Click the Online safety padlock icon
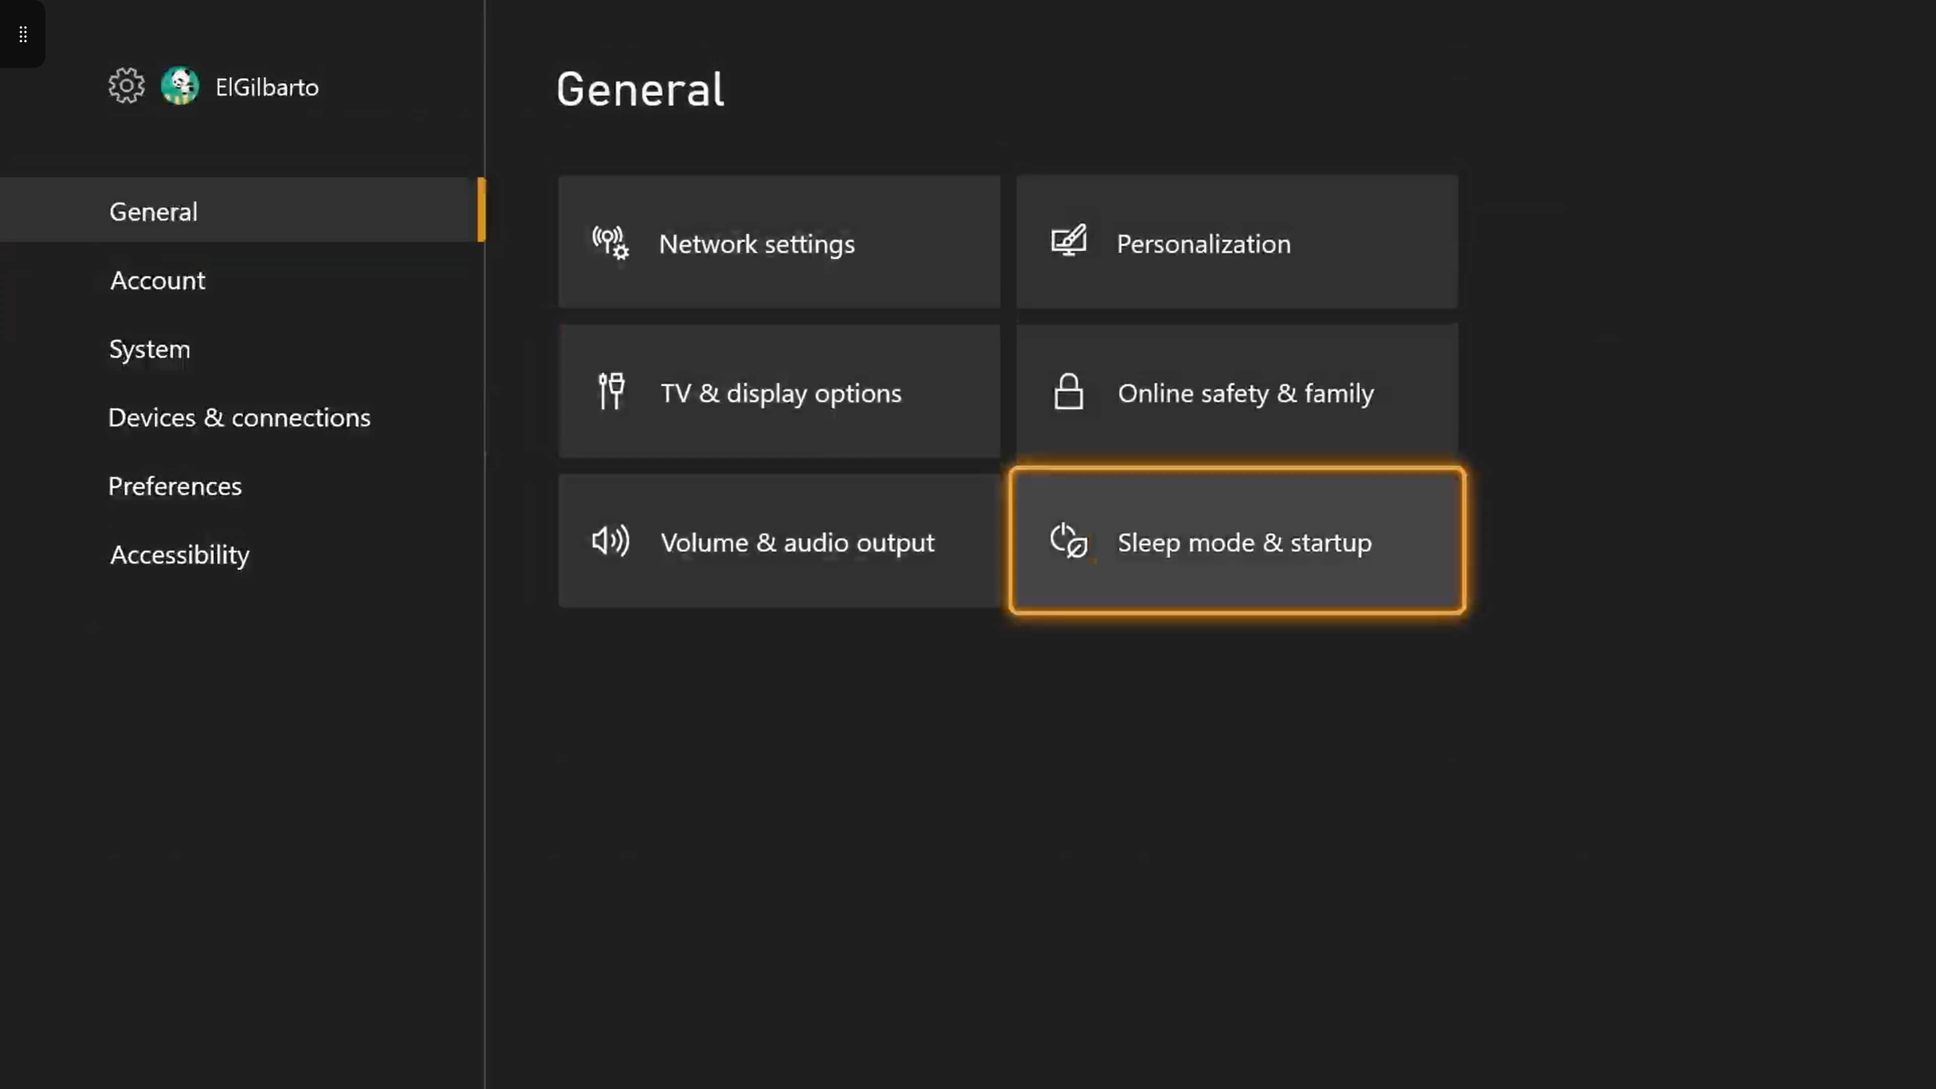The height and width of the screenshot is (1089, 1936). pyautogui.click(x=1069, y=392)
